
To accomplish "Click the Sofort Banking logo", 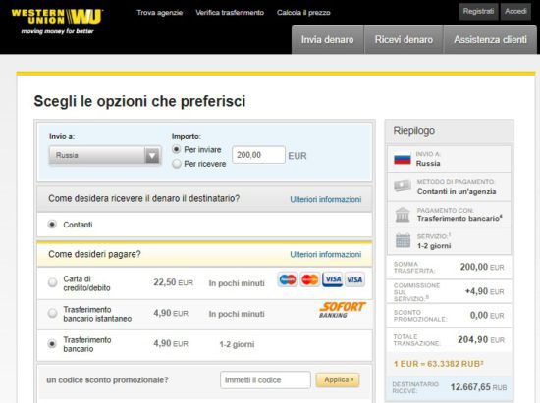I will [342, 310].
